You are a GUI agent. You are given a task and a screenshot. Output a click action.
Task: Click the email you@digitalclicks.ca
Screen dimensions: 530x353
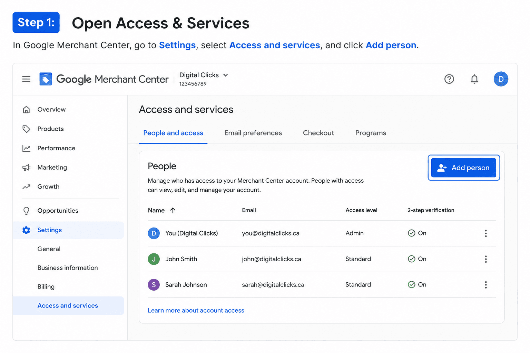point(271,233)
